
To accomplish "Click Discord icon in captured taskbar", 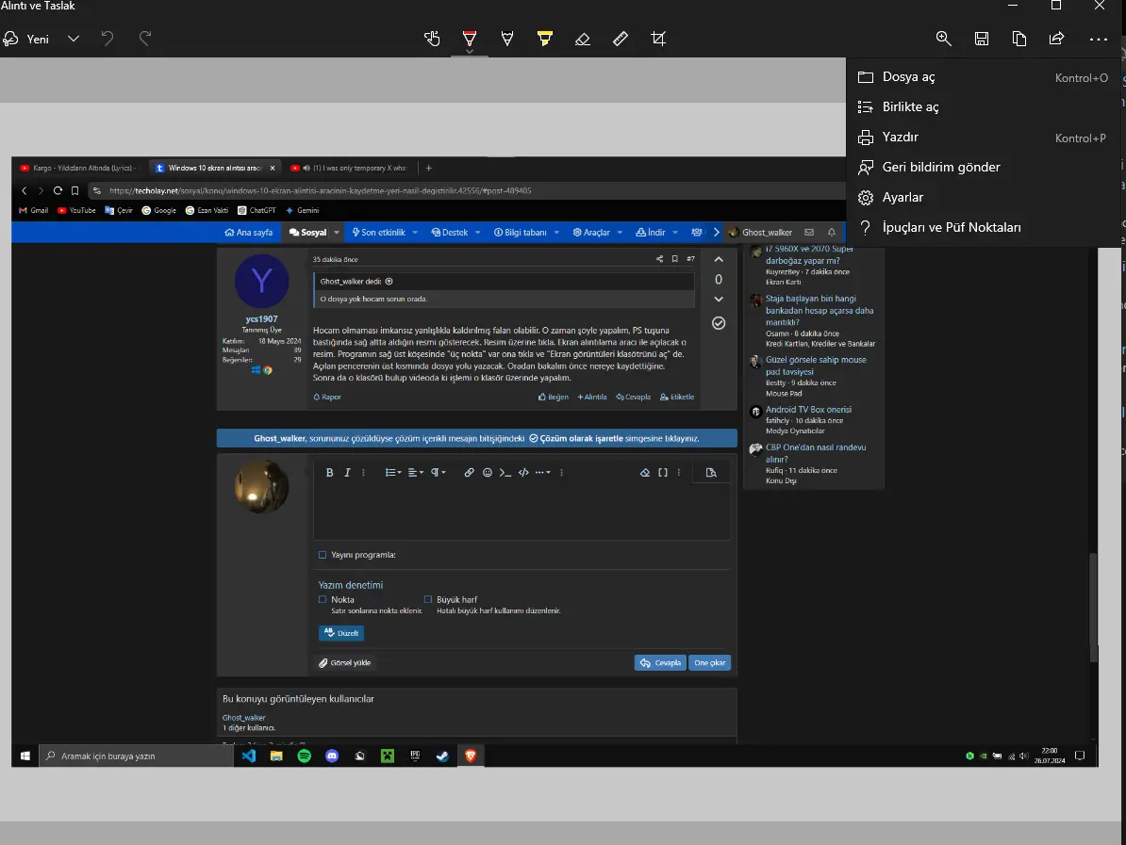I will click(332, 756).
